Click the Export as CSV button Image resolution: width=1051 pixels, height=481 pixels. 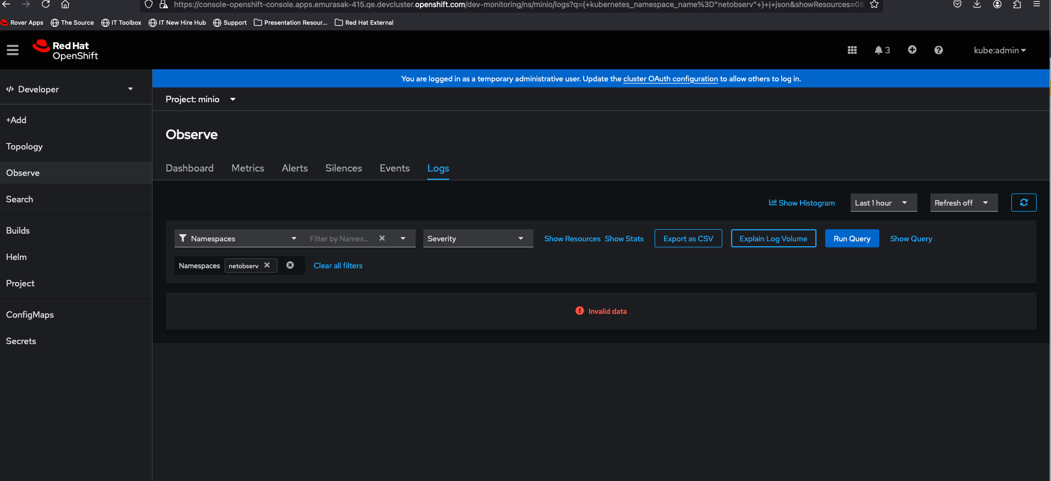(x=688, y=239)
